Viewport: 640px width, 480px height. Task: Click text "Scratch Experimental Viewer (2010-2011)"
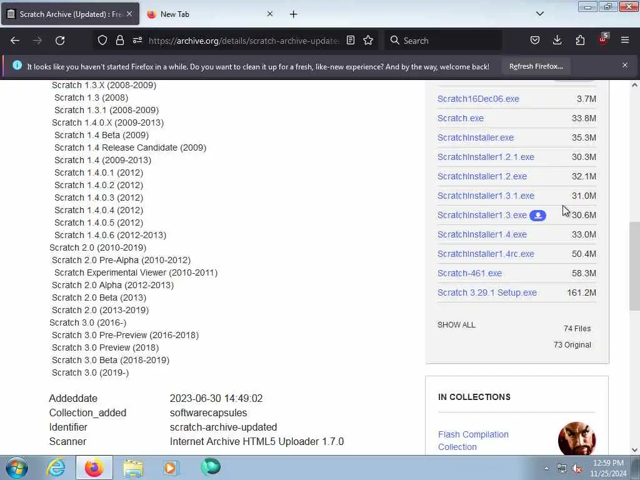click(x=136, y=272)
